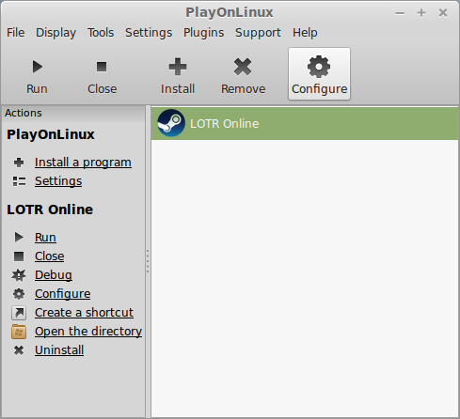The image size is (460, 419).
Task: Click the Configure link in sidebar
Action: point(63,294)
